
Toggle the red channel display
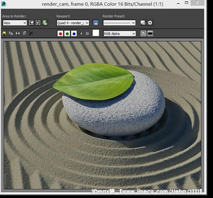point(60,34)
